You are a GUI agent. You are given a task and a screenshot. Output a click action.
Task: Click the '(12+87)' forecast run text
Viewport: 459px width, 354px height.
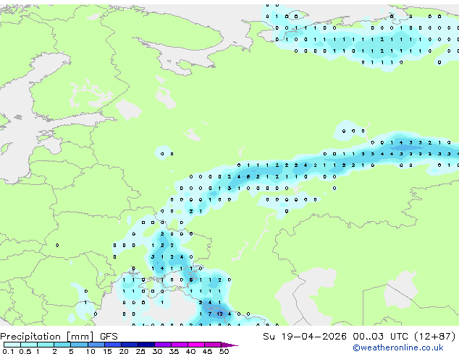click(x=435, y=337)
